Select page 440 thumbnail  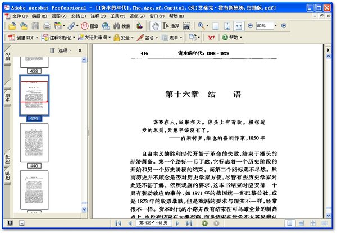(34, 143)
